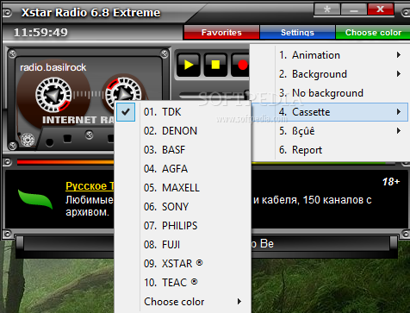Toggle the checked 01. TDK cassette
The width and height of the screenshot is (410, 313).
click(x=183, y=112)
